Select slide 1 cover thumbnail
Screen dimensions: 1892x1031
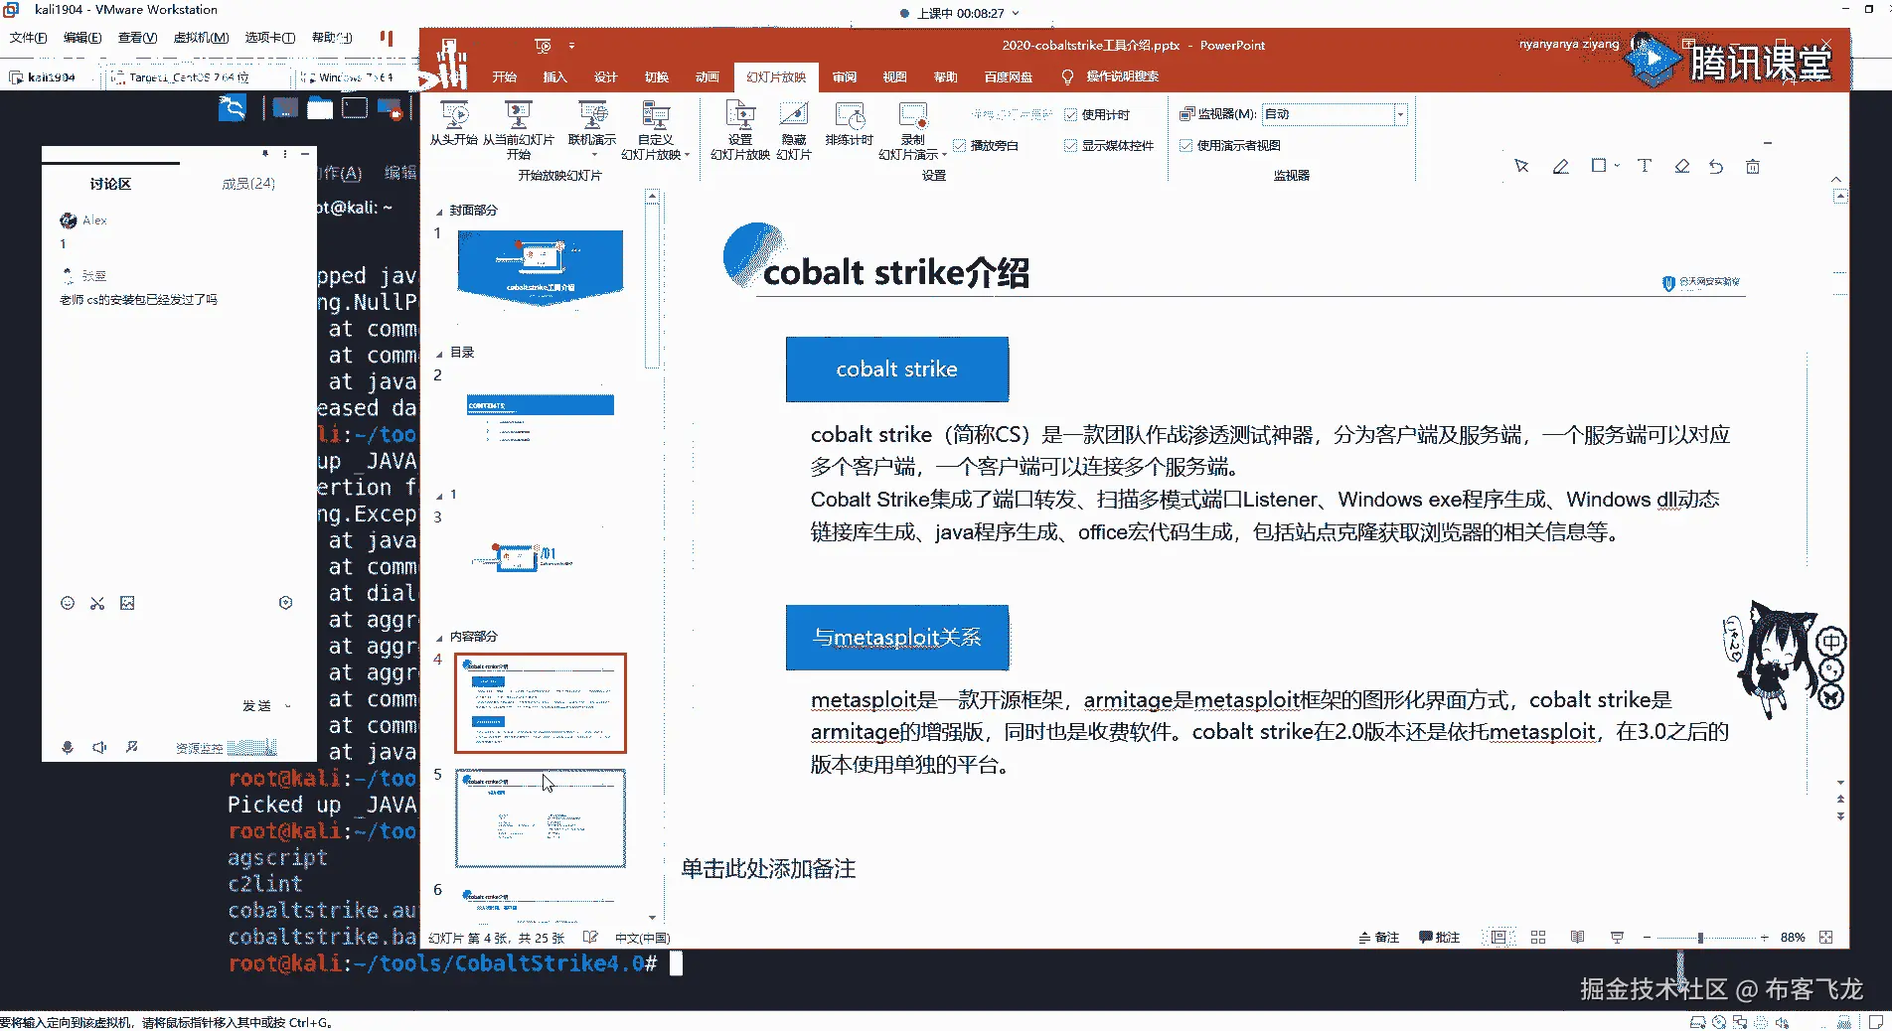[541, 266]
